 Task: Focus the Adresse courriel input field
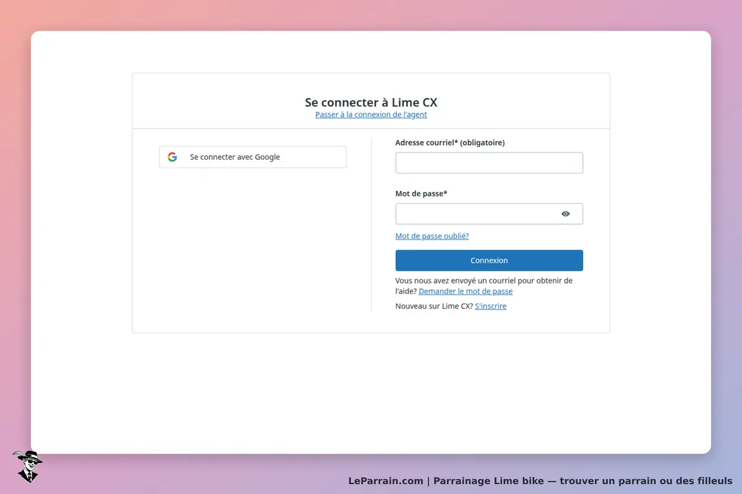[x=489, y=163]
